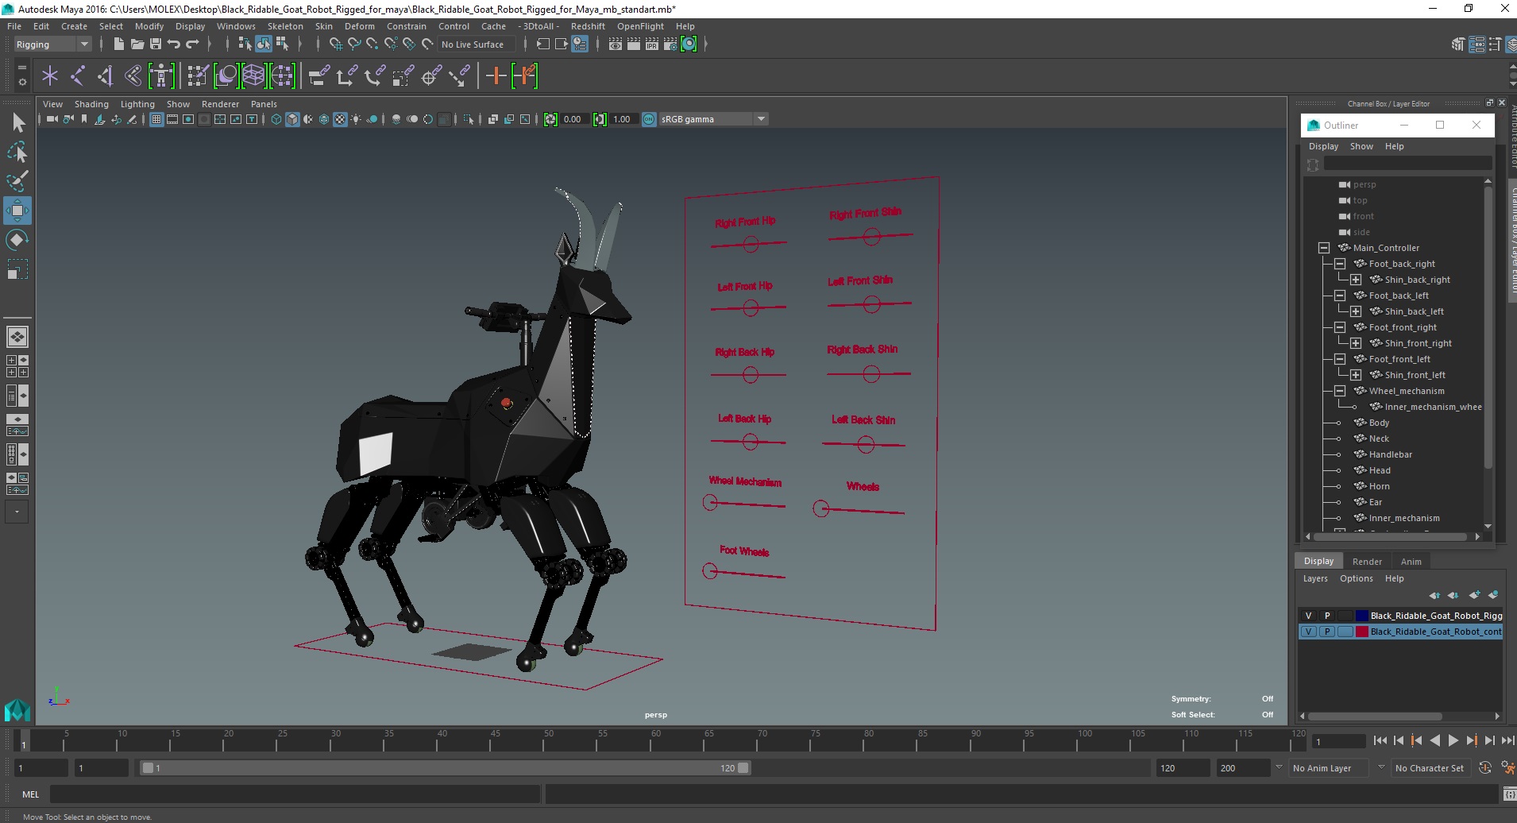1517x823 pixels.
Task: Toggle Snap to curves magnet icon
Action: coord(353,44)
